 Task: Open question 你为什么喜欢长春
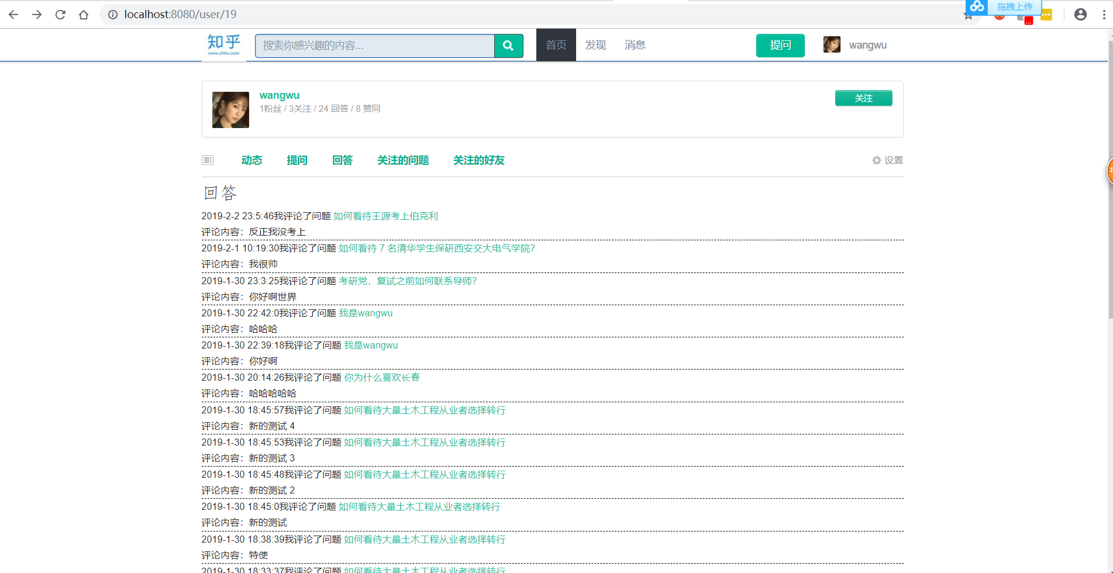coord(382,378)
